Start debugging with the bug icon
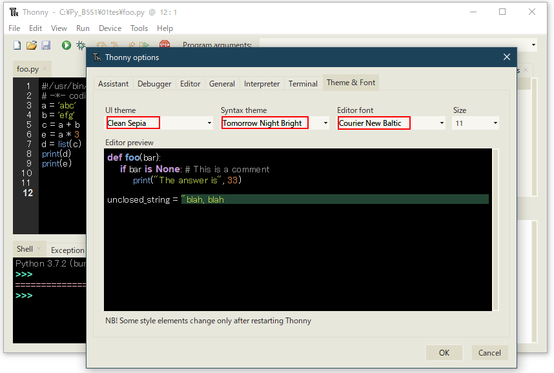This screenshot has width=554, height=373. coord(81,45)
